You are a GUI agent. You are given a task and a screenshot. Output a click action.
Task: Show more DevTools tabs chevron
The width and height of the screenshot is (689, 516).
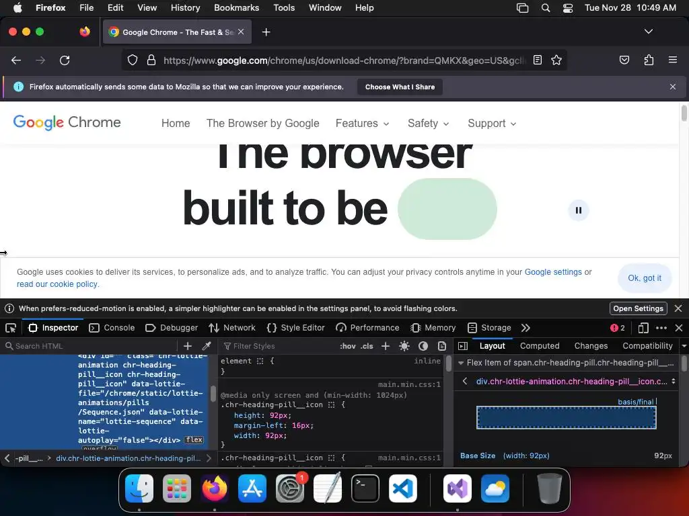coord(525,328)
